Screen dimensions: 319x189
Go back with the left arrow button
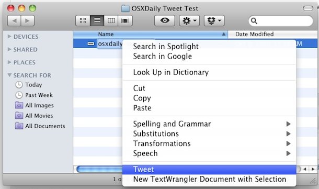14,20
